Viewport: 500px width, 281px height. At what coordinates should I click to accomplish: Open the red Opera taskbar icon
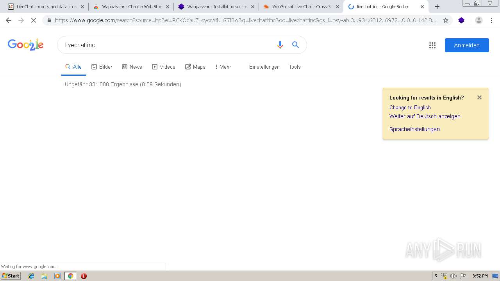tap(84, 276)
